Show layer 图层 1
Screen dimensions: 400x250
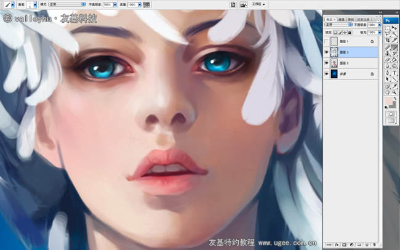click(326, 41)
